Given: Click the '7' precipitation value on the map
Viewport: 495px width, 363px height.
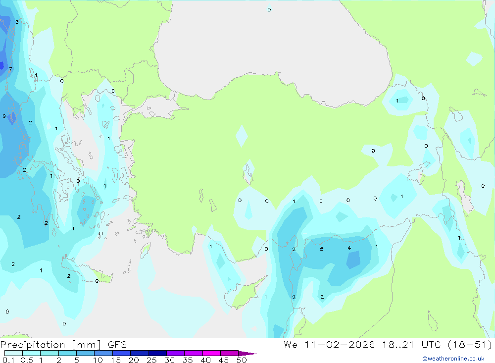Looking at the screenshot, I should (x=10, y=69).
